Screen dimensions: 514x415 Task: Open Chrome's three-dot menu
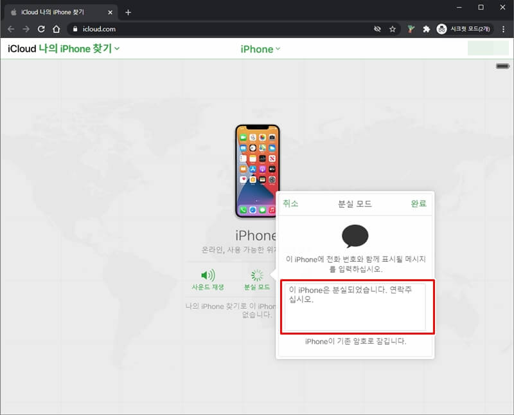click(503, 29)
